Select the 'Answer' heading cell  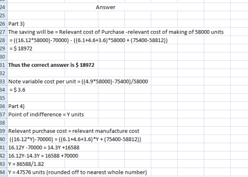[x=105, y=7]
